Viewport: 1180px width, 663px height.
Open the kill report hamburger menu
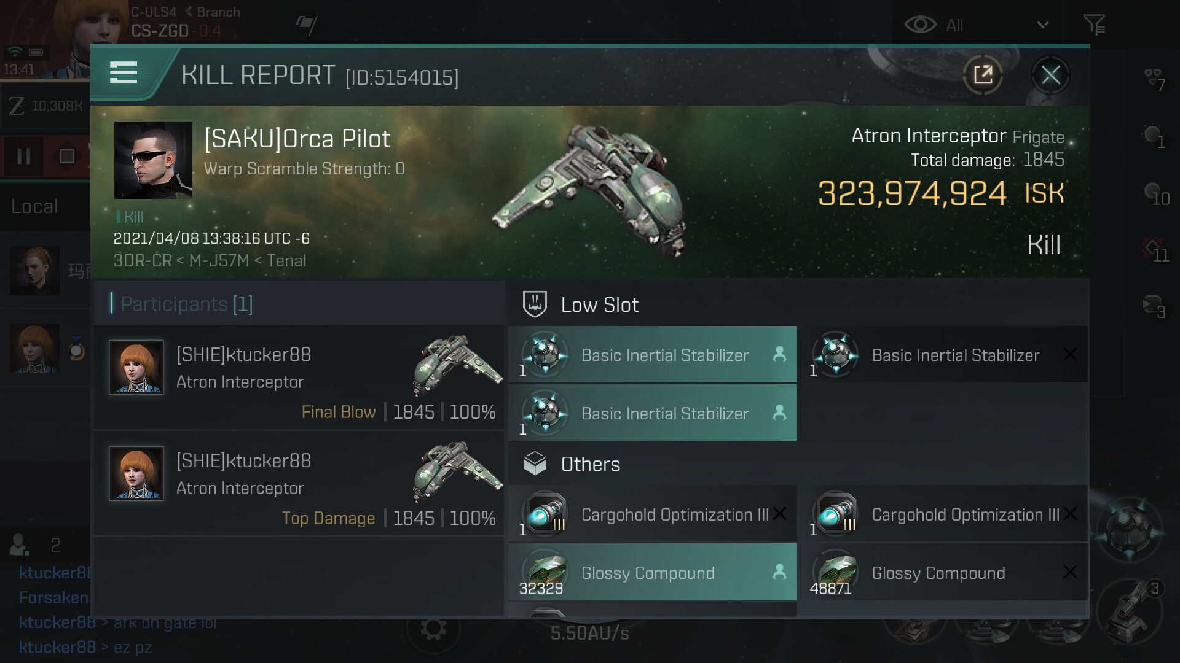[124, 73]
